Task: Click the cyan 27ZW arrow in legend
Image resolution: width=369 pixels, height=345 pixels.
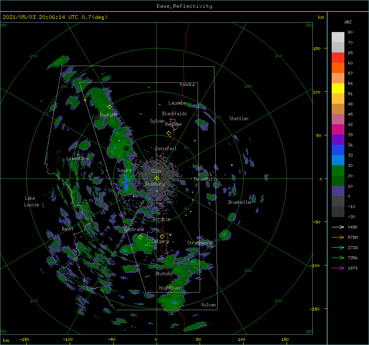Action: pyautogui.click(x=338, y=247)
